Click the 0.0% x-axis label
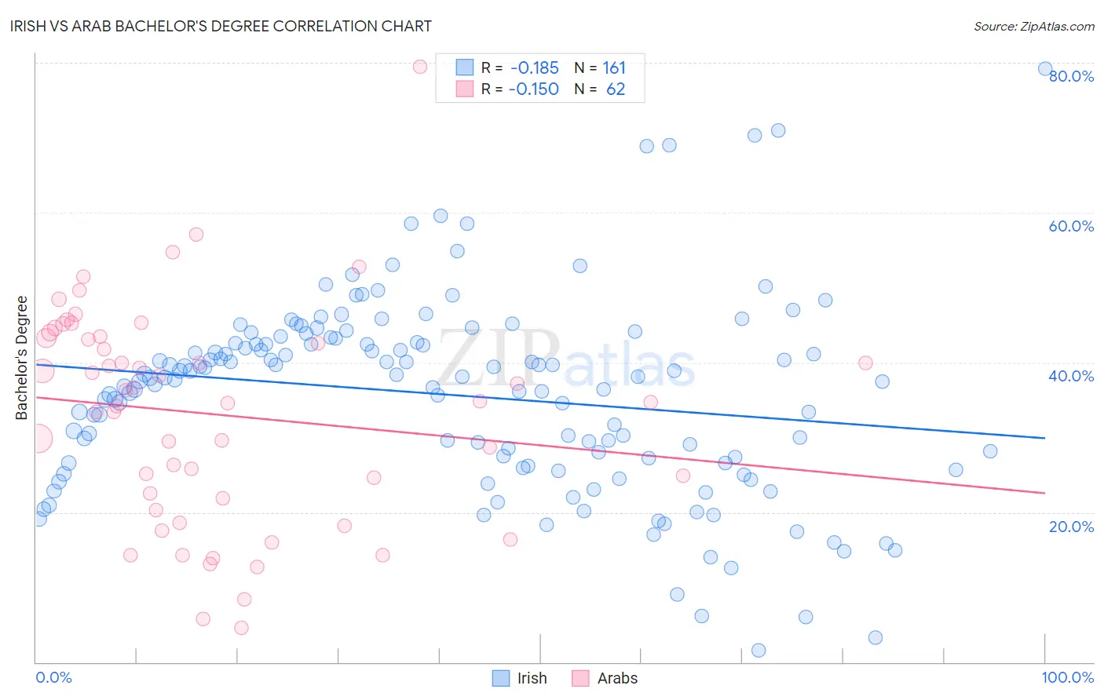1104x700 pixels. click(x=54, y=677)
